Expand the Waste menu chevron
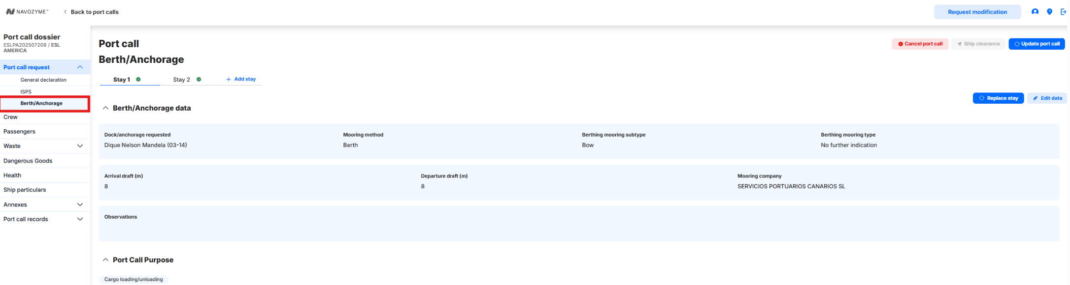 [x=80, y=146]
